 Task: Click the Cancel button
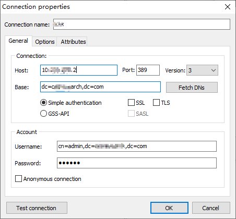tap(211, 208)
